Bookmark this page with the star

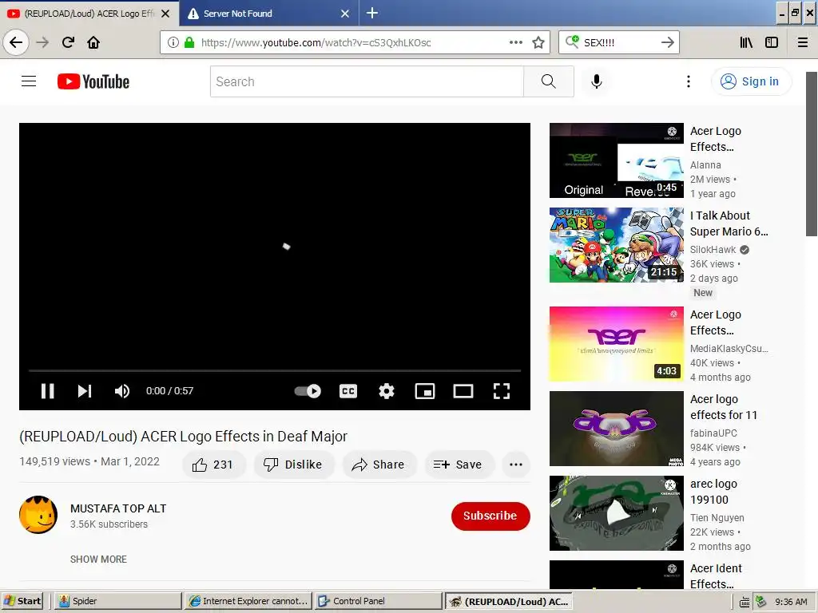[538, 43]
